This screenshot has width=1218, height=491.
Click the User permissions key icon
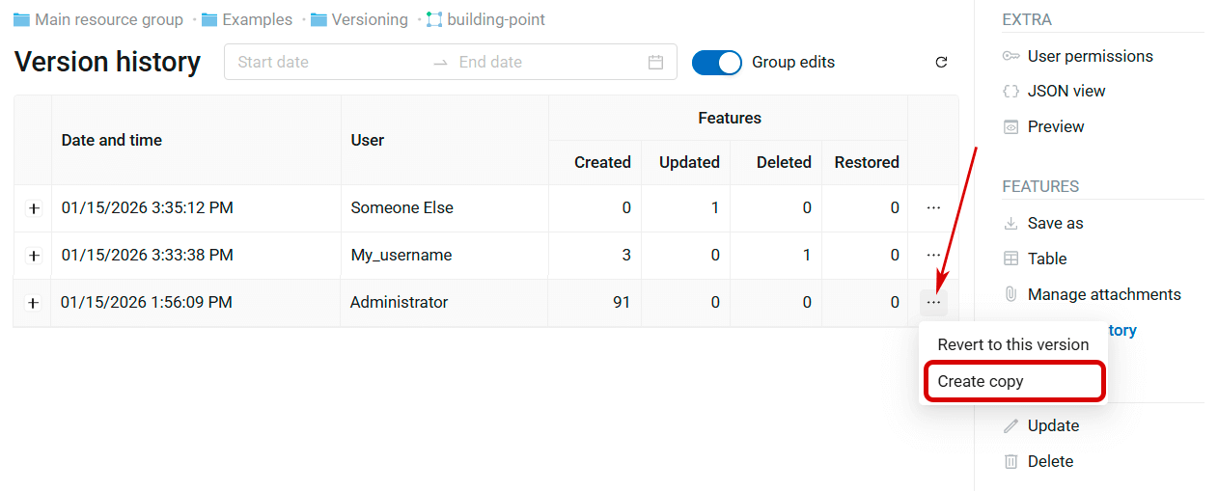click(1010, 56)
